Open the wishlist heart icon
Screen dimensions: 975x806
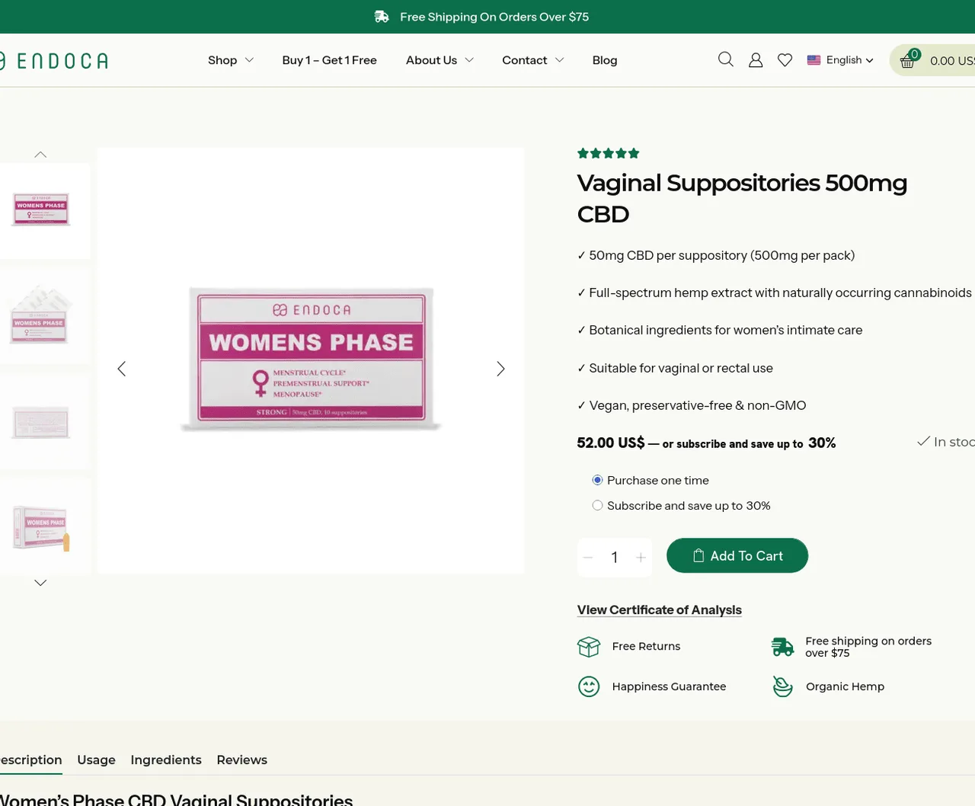click(x=785, y=60)
